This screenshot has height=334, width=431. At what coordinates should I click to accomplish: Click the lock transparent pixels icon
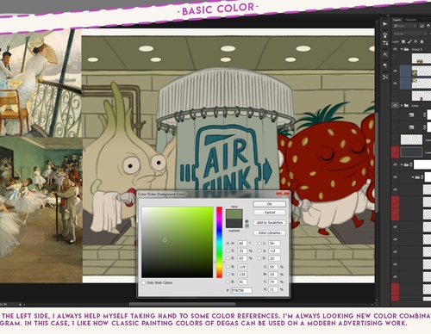403,41
